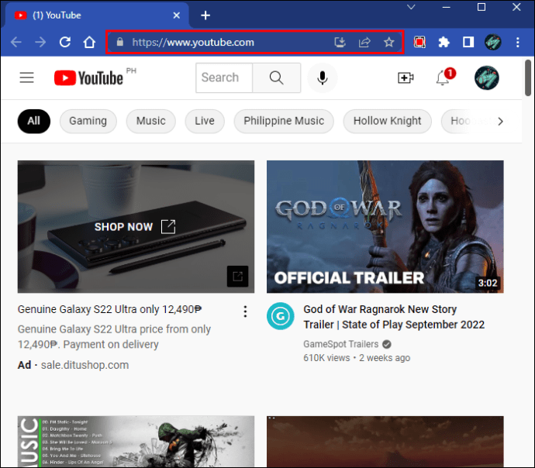Open YouTube hamburger guide menu
Screen dimensions: 535x468
(26, 77)
